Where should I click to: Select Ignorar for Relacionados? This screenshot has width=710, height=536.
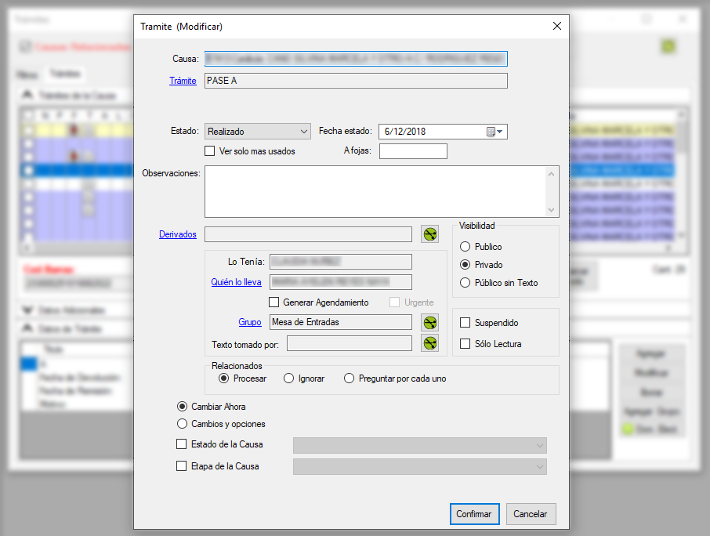289,378
